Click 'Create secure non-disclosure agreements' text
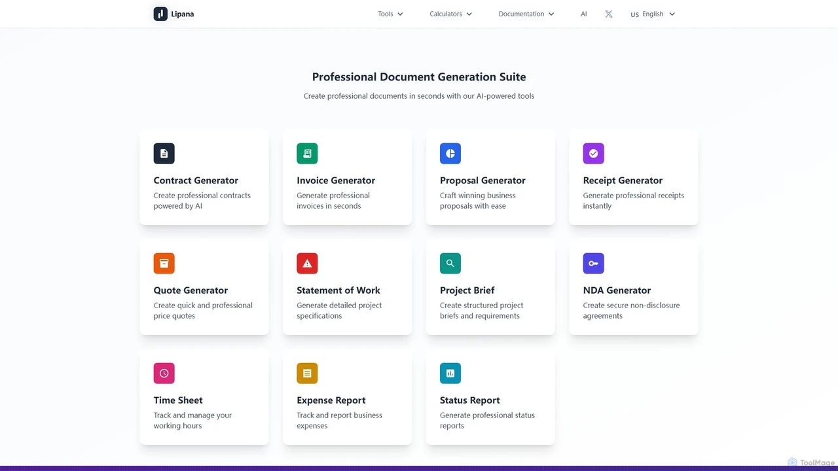Viewport: 838px width, 471px height. click(632, 311)
